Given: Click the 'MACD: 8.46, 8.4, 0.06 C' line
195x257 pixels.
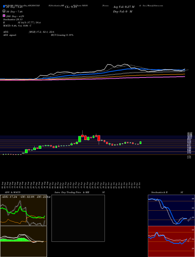Looking at the screenshot, I should click(18, 26).
